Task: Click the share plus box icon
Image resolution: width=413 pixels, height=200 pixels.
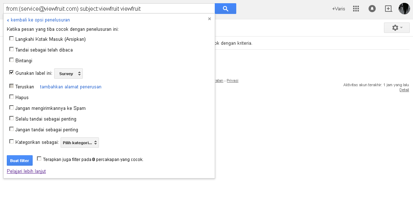Action: pyautogui.click(x=388, y=9)
